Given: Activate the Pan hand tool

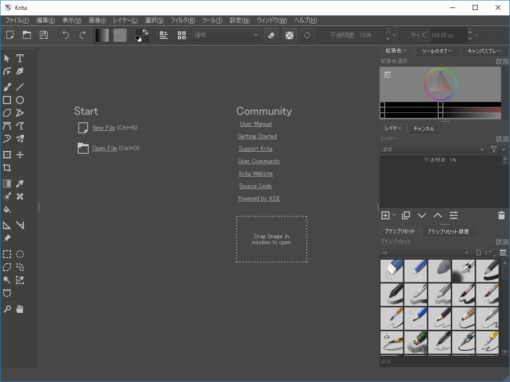Looking at the screenshot, I should pyautogui.click(x=20, y=309).
